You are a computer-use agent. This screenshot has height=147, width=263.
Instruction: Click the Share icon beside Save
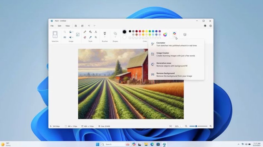(x=82, y=26)
